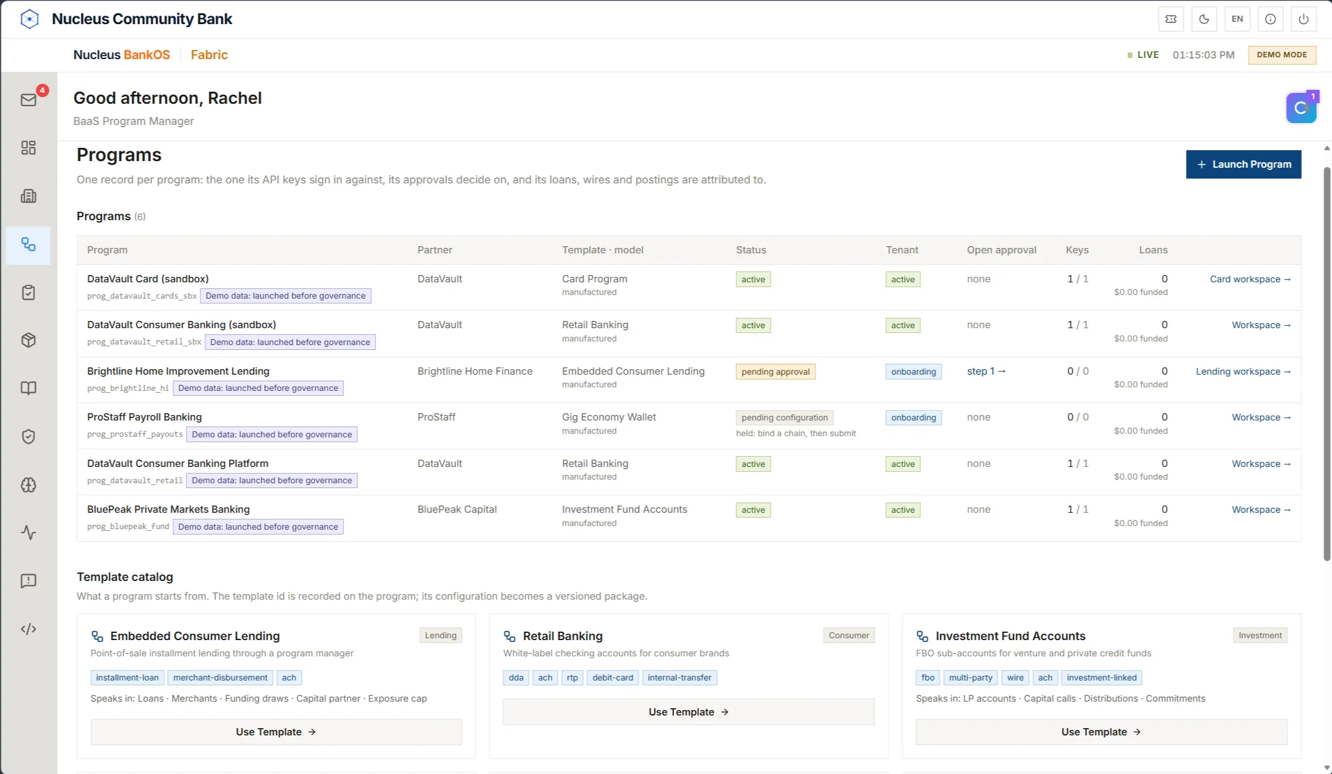This screenshot has height=774, width=1332.
Task: Click the debit-card tag
Action: (x=613, y=677)
